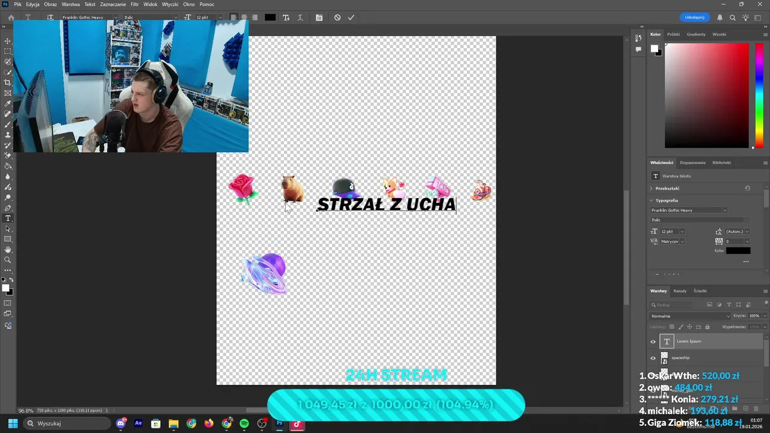Open the Normalnie blend mode dropdown
This screenshot has width=770, height=433.
[690, 316]
